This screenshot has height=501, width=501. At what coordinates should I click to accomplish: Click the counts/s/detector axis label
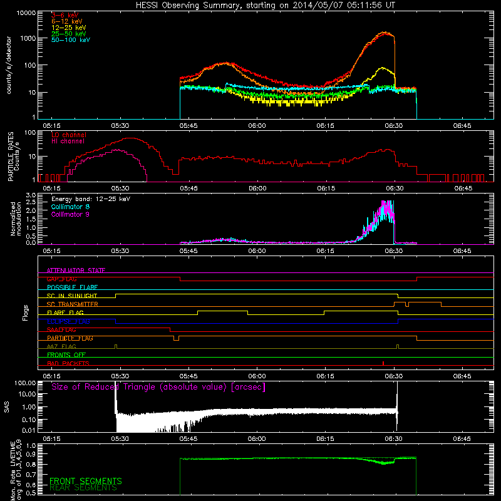pyautogui.click(x=9, y=65)
